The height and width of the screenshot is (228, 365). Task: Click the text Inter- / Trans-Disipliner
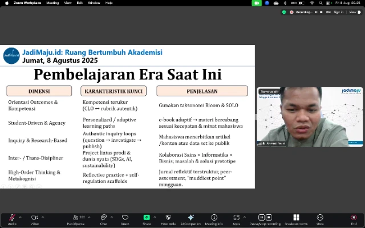point(35,158)
